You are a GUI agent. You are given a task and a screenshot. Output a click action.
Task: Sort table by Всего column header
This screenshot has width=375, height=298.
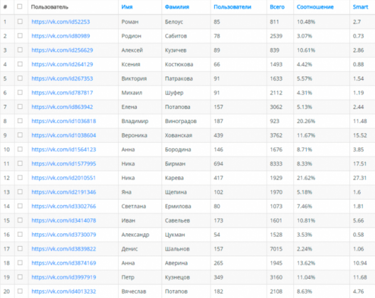[277, 7]
